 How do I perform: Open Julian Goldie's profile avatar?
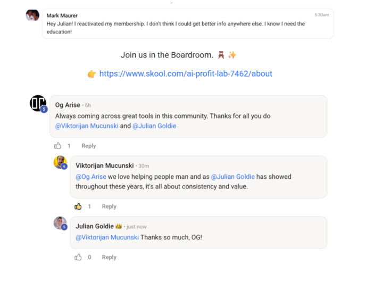[60, 223]
